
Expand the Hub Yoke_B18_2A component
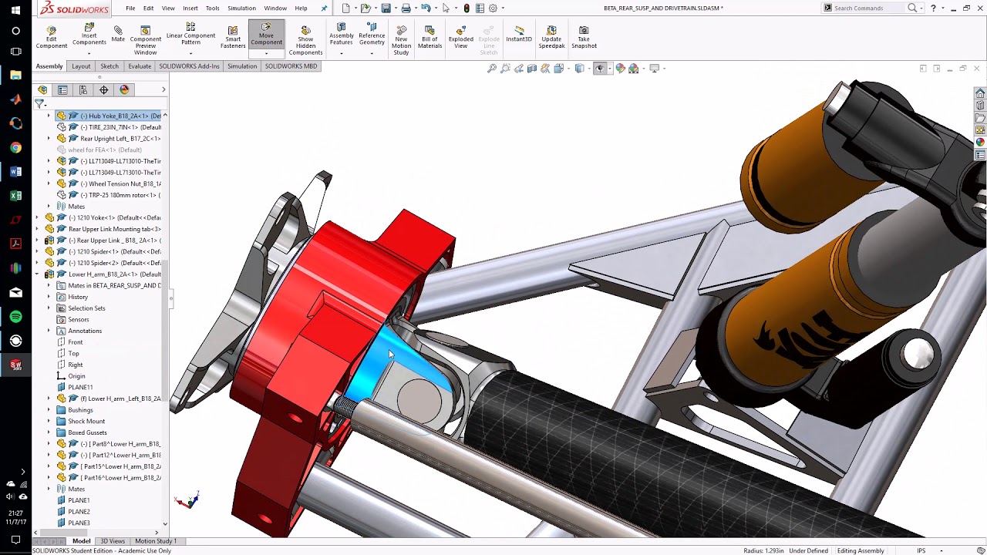pos(49,116)
